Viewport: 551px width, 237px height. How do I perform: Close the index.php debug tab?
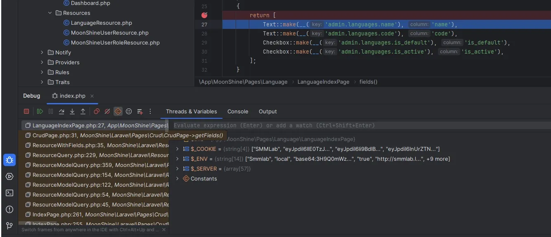[92, 96]
